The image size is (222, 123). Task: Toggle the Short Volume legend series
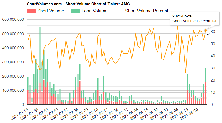(50, 11)
